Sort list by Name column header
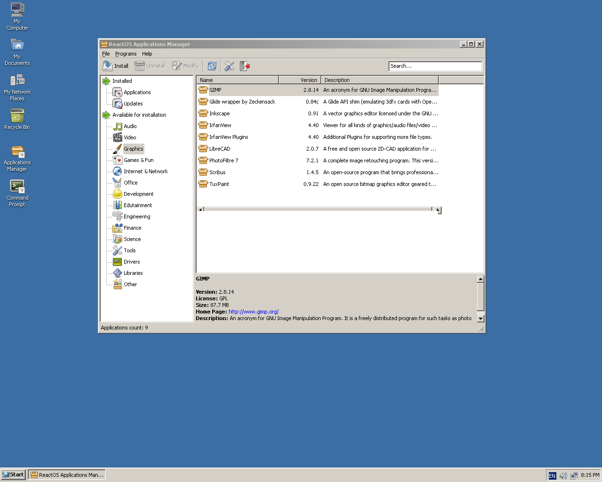Image resolution: width=602 pixels, height=482 pixels. point(238,80)
